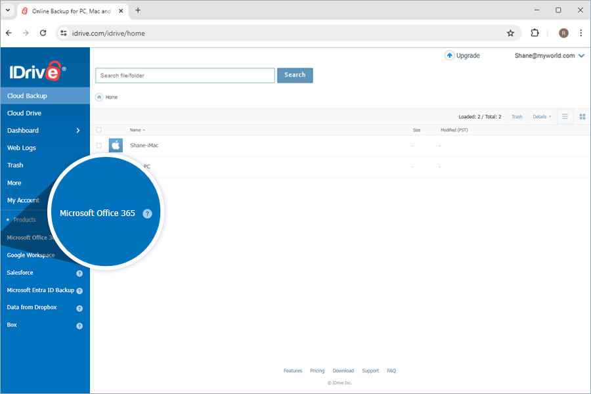
Task: Go back in browser history
Action: pos(9,33)
